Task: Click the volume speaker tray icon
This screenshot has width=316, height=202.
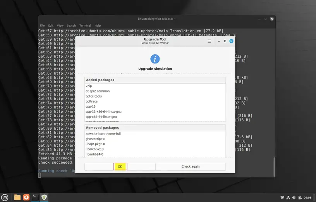Action: pos(294,198)
